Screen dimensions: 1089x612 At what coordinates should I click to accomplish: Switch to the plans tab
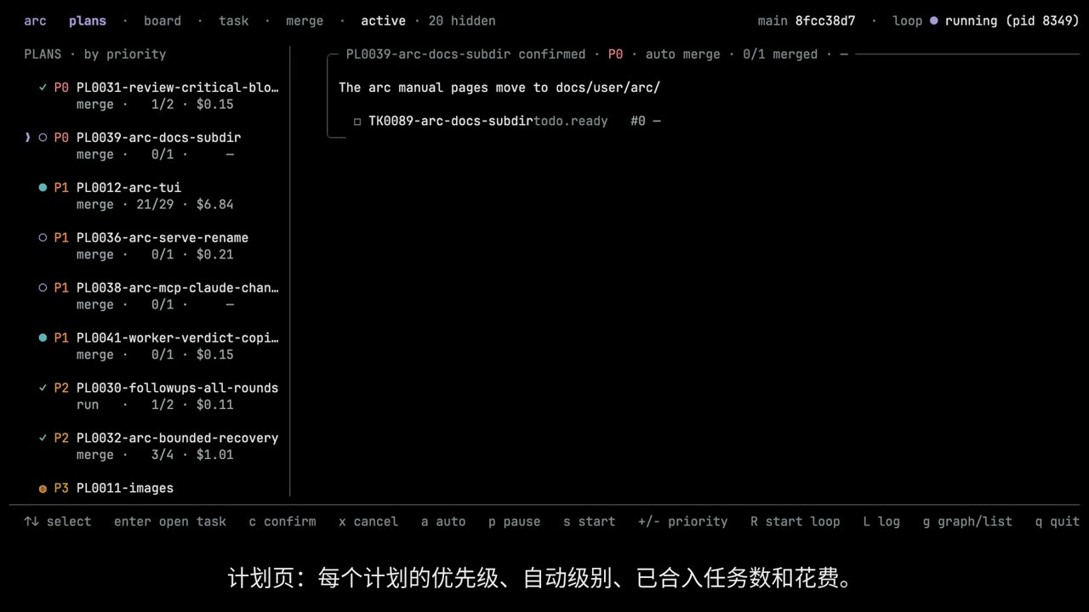pyautogui.click(x=88, y=20)
